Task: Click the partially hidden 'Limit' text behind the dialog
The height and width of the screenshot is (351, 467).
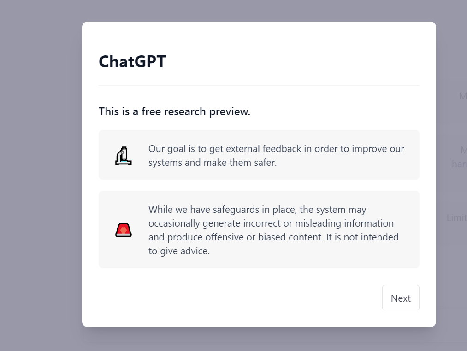Action: pyautogui.click(x=456, y=218)
